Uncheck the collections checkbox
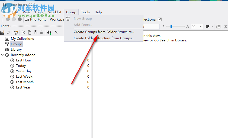 160,19
